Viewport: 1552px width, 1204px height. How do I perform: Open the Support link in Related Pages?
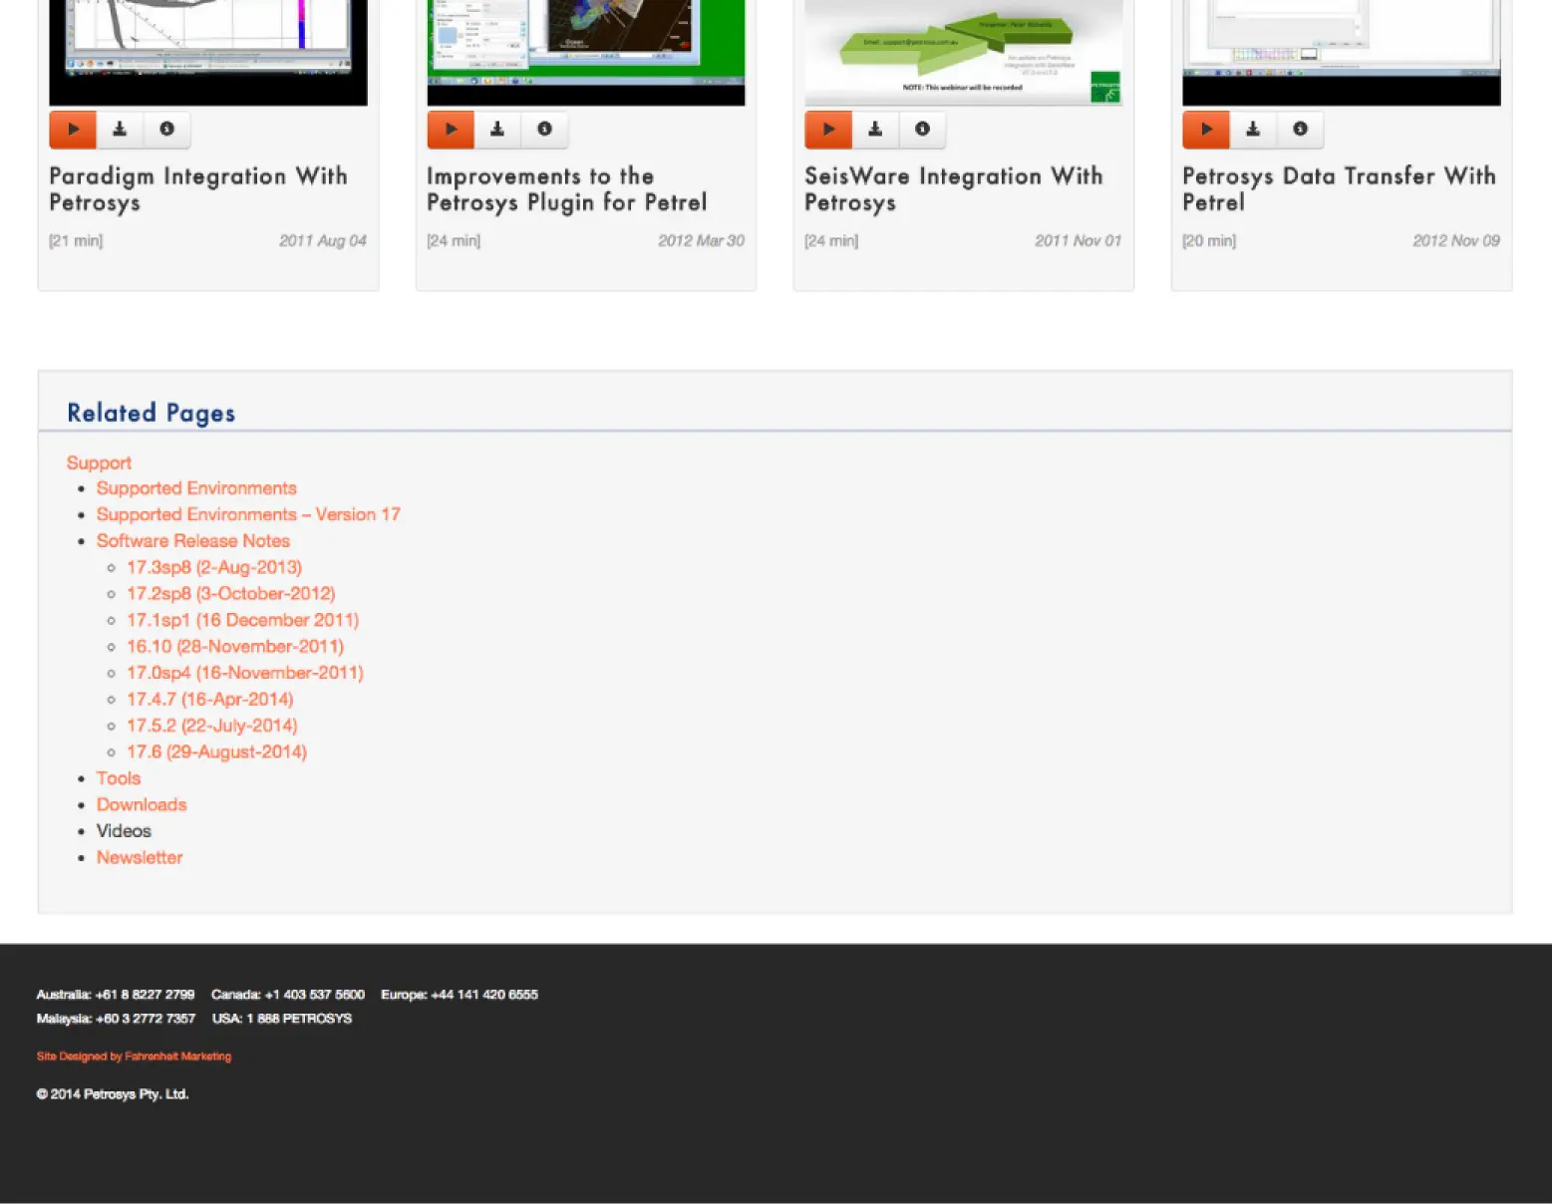[x=99, y=462]
